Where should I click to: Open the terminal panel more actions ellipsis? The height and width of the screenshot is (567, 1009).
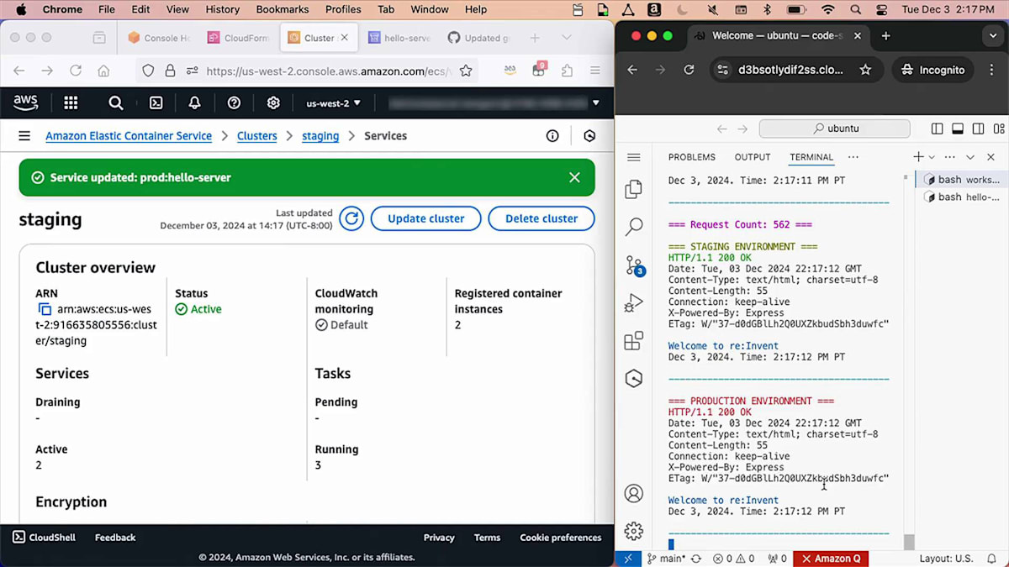950,157
